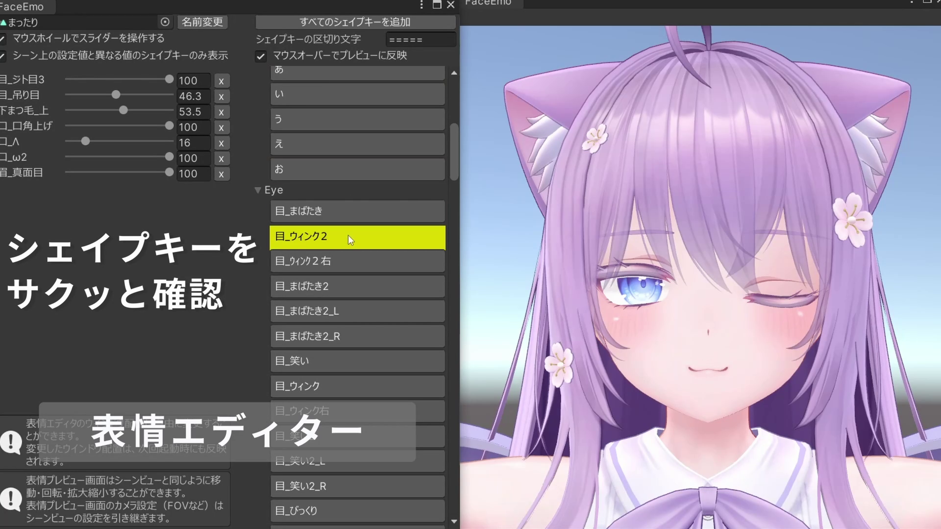This screenshot has width=941, height=529.
Task: Click the X icon to remove 目_ジト目3
Action: coord(222,81)
